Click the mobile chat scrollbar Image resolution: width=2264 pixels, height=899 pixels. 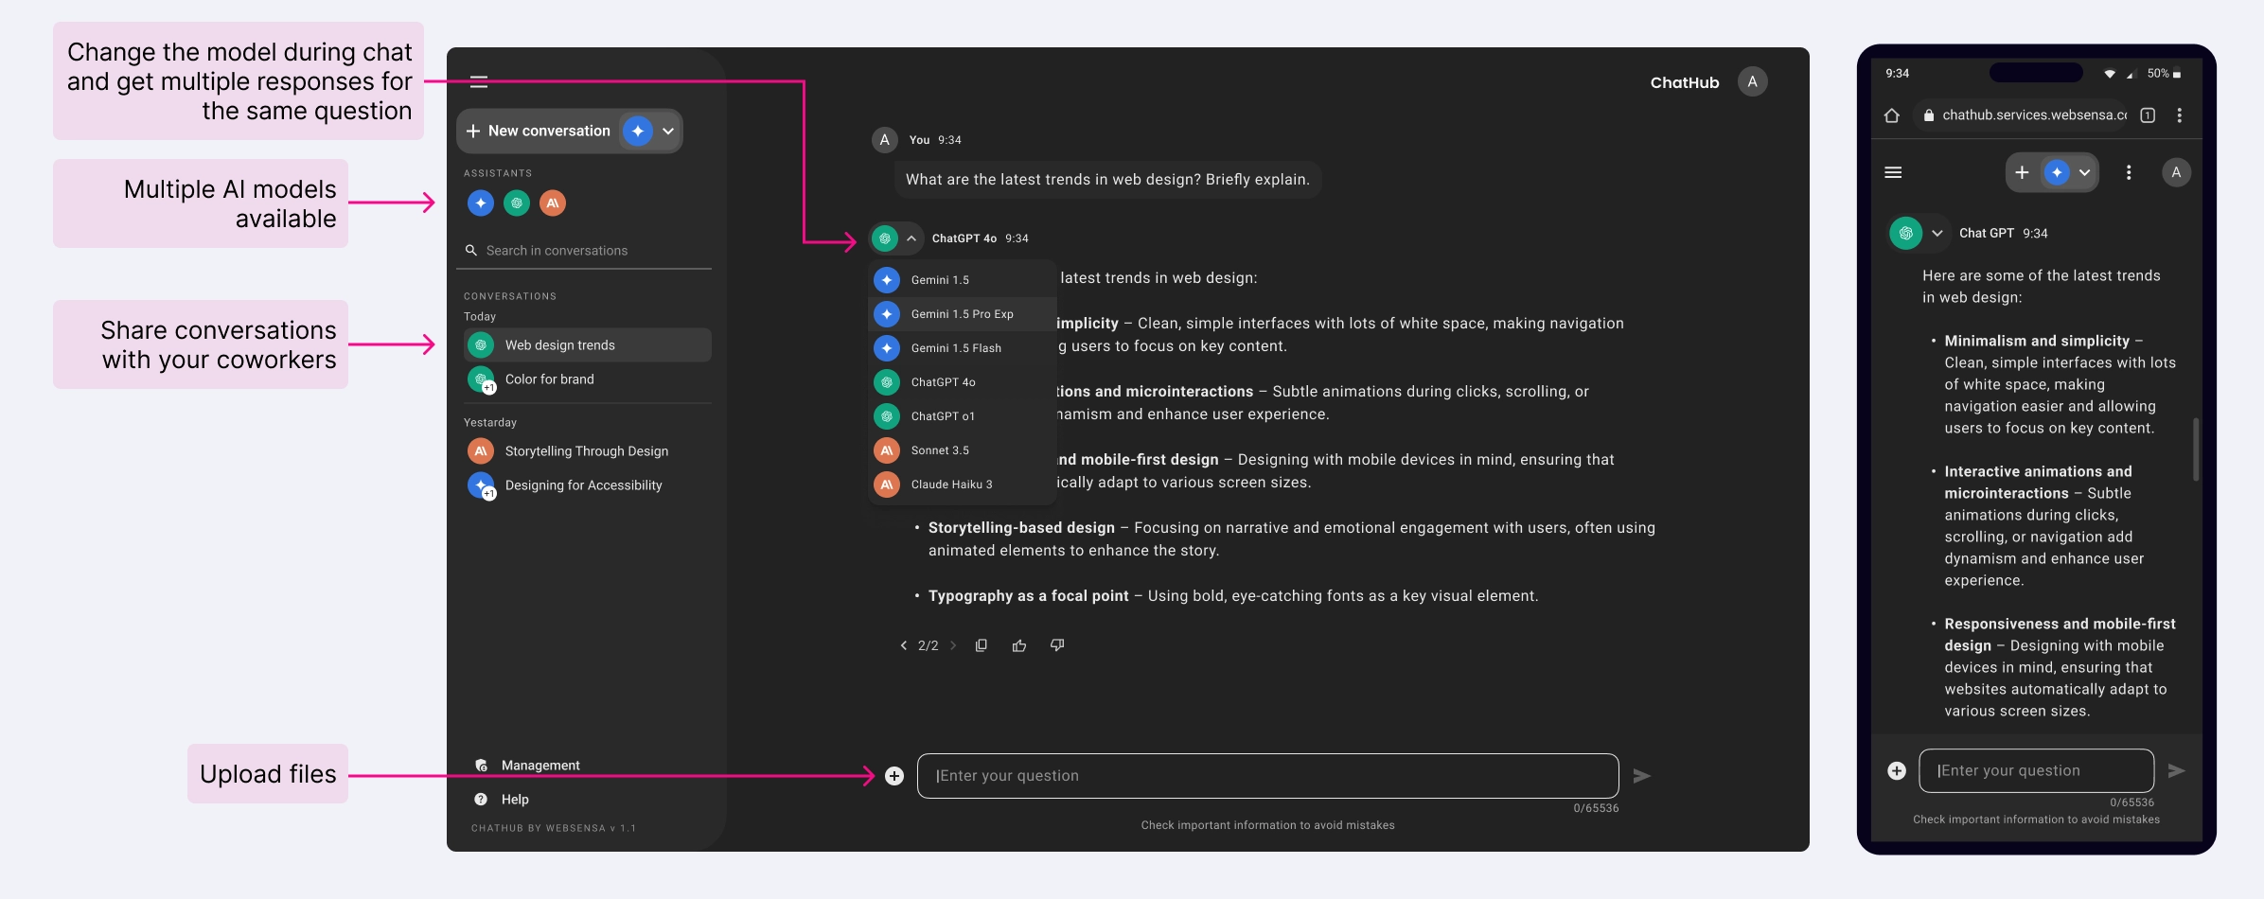coord(2196,449)
